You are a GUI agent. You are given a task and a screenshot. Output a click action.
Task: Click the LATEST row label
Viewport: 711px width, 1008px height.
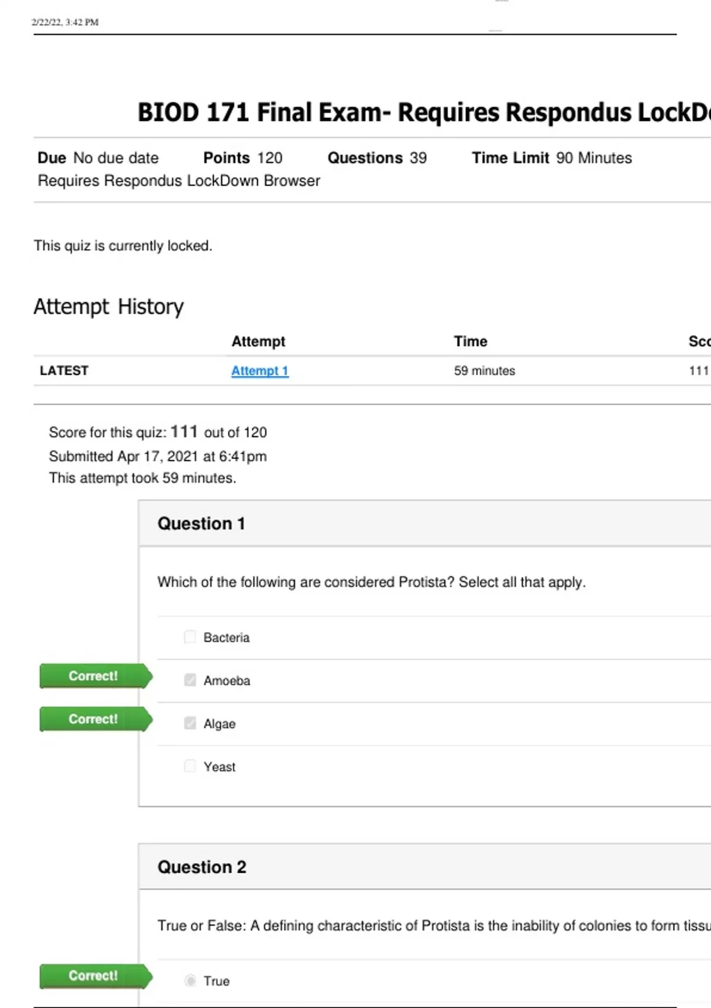click(x=64, y=371)
